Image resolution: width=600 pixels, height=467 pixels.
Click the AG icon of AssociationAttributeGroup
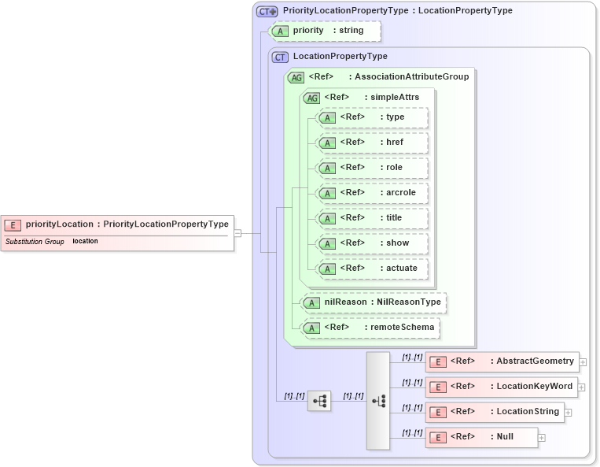click(296, 78)
